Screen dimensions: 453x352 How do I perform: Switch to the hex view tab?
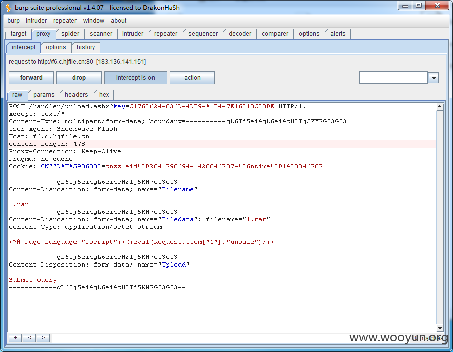104,95
